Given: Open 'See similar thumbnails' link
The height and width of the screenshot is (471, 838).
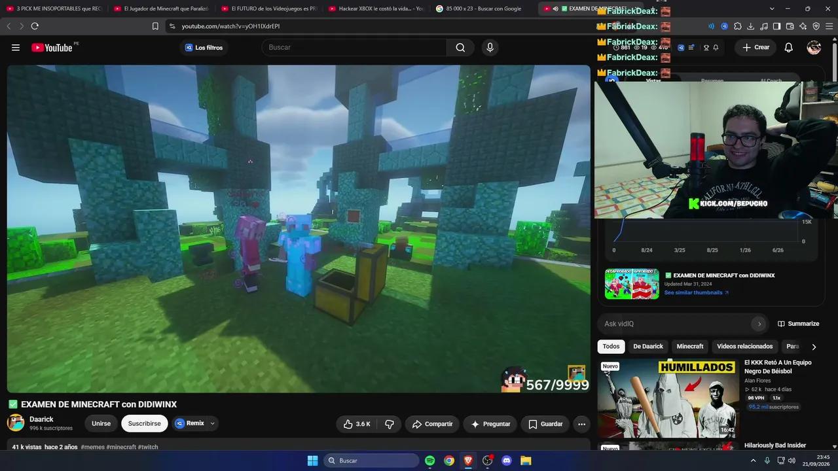Looking at the screenshot, I should (x=697, y=292).
